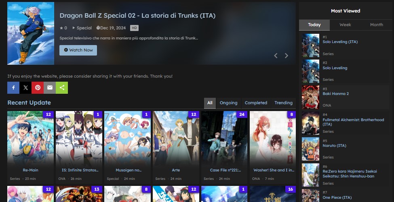This screenshot has height=202, width=394.
Task: Share the site on Pinterest
Action: pyautogui.click(x=38, y=88)
